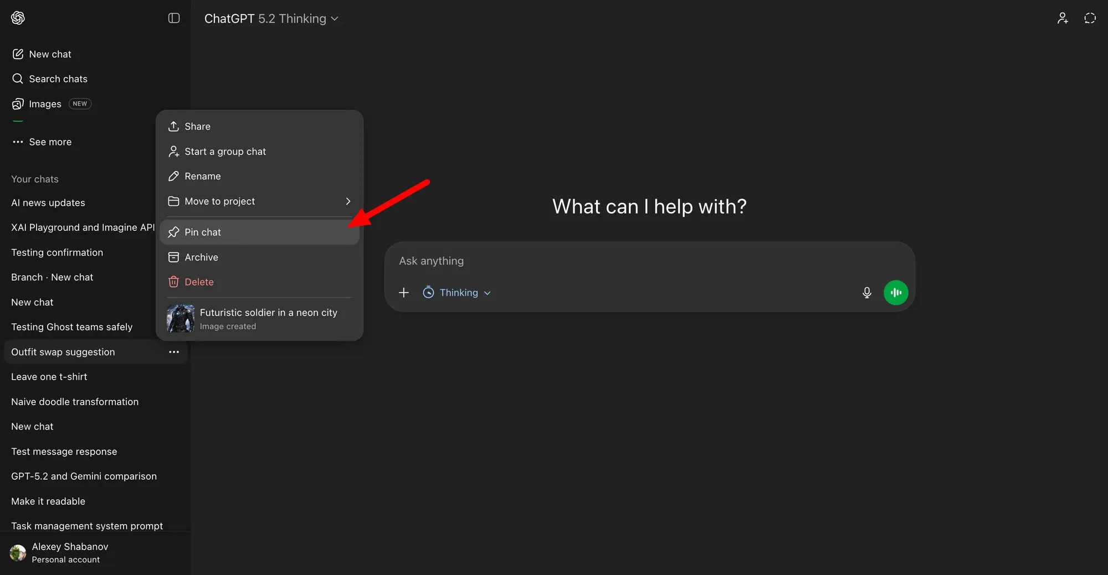The height and width of the screenshot is (575, 1108).
Task: Click the microphone dictation icon
Action: [867, 293]
